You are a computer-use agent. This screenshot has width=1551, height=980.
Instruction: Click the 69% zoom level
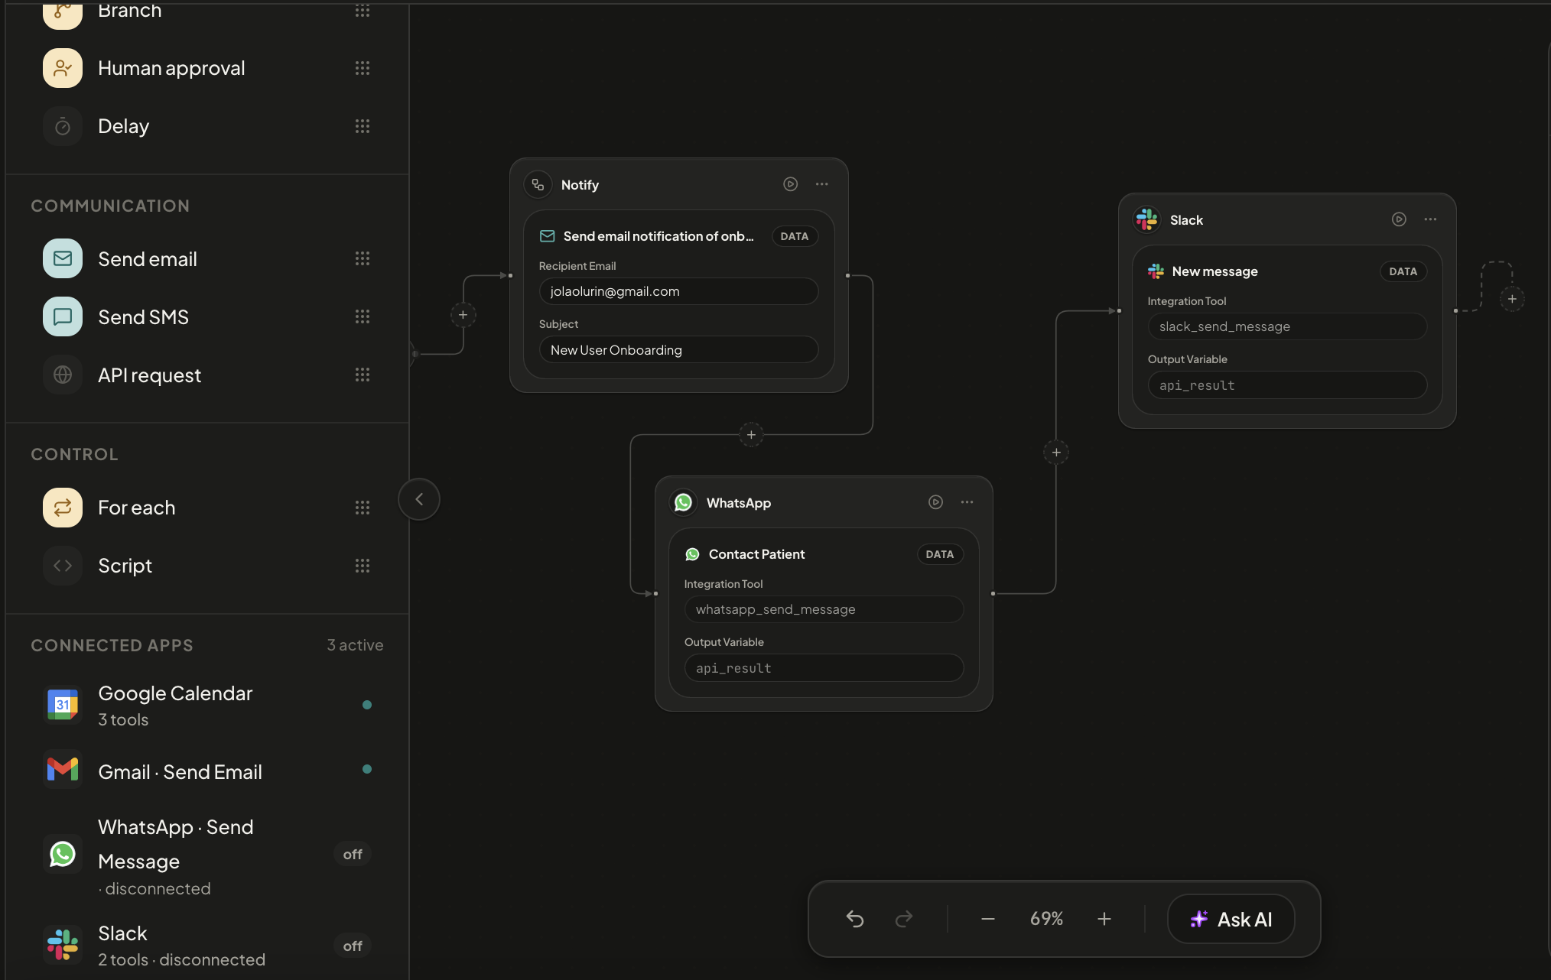1046,919
